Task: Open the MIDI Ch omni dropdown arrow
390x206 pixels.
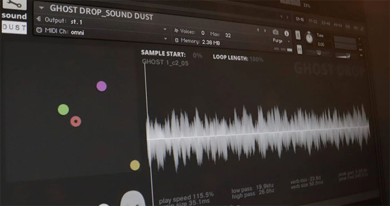Action: tap(165, 39)
